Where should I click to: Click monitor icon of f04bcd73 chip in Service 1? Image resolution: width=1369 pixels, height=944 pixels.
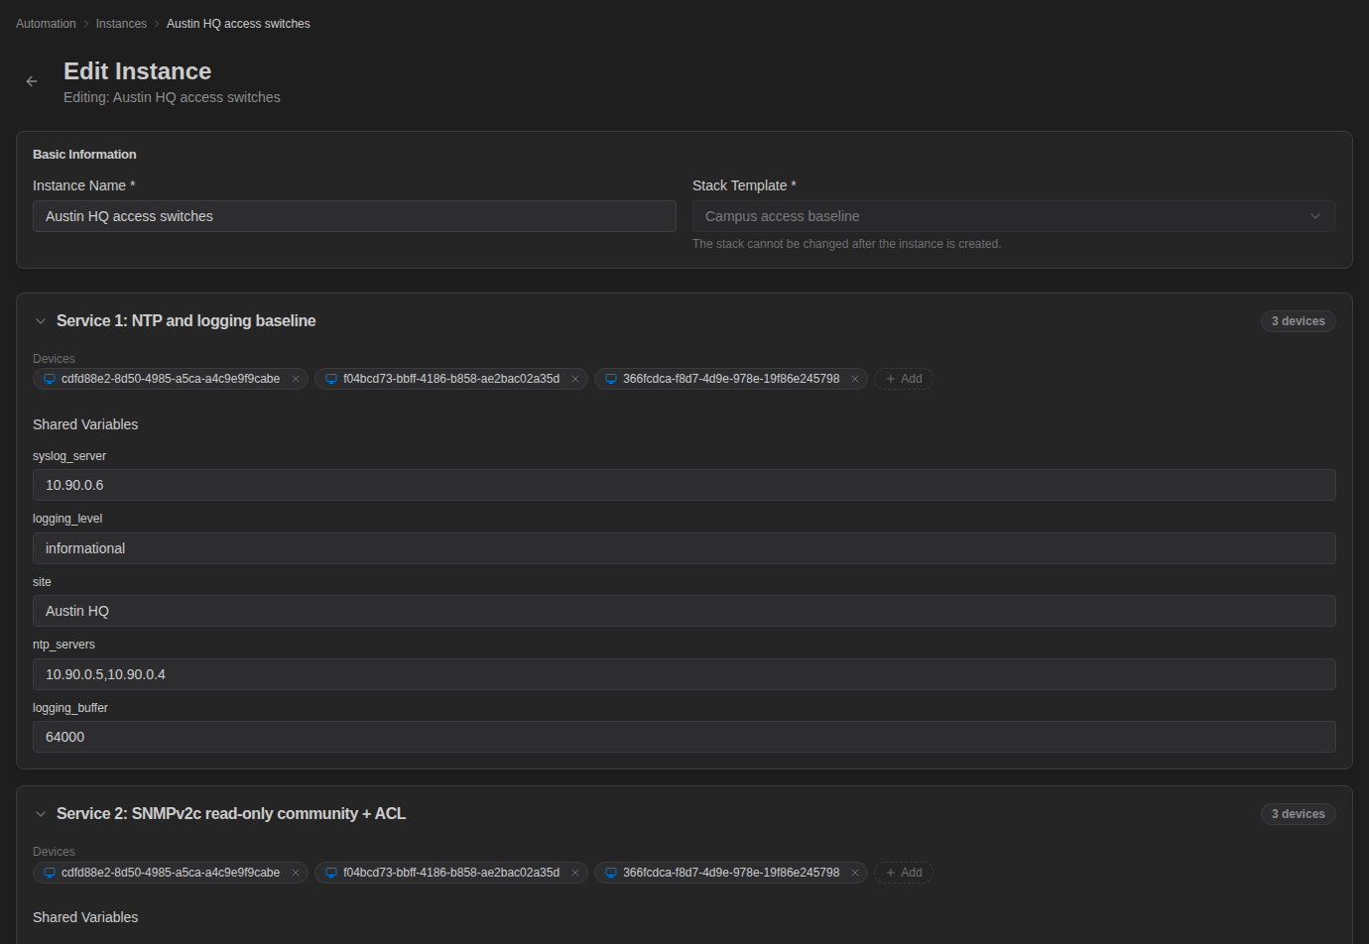click(331, 379)
